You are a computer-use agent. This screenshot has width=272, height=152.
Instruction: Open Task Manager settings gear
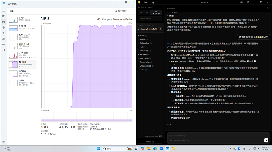pyautogui.click(x=4, y=142)
